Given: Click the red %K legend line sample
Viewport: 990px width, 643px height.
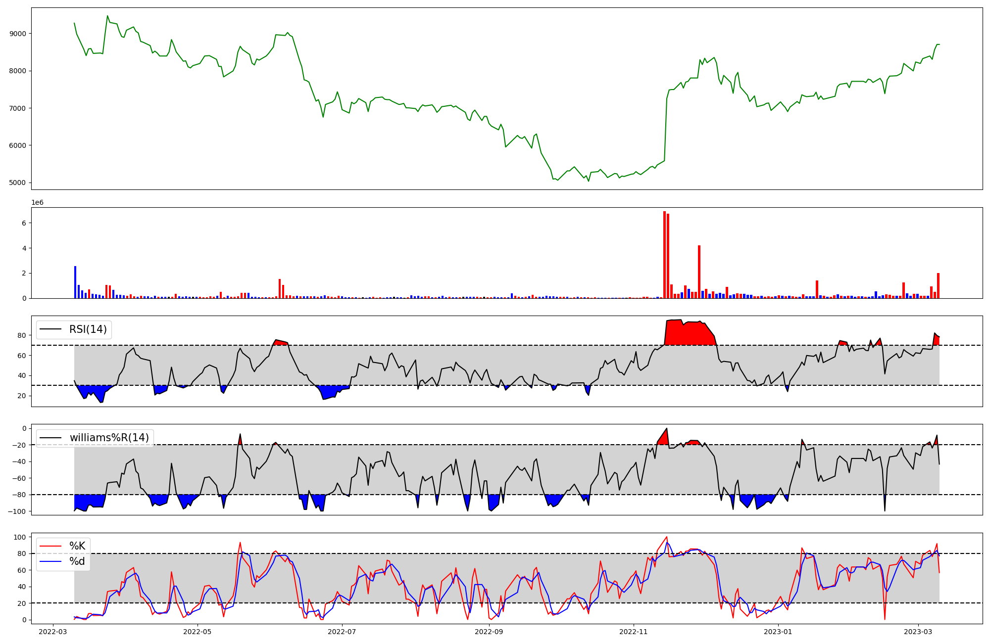Looking at the screenshot, I should (50, 546).
